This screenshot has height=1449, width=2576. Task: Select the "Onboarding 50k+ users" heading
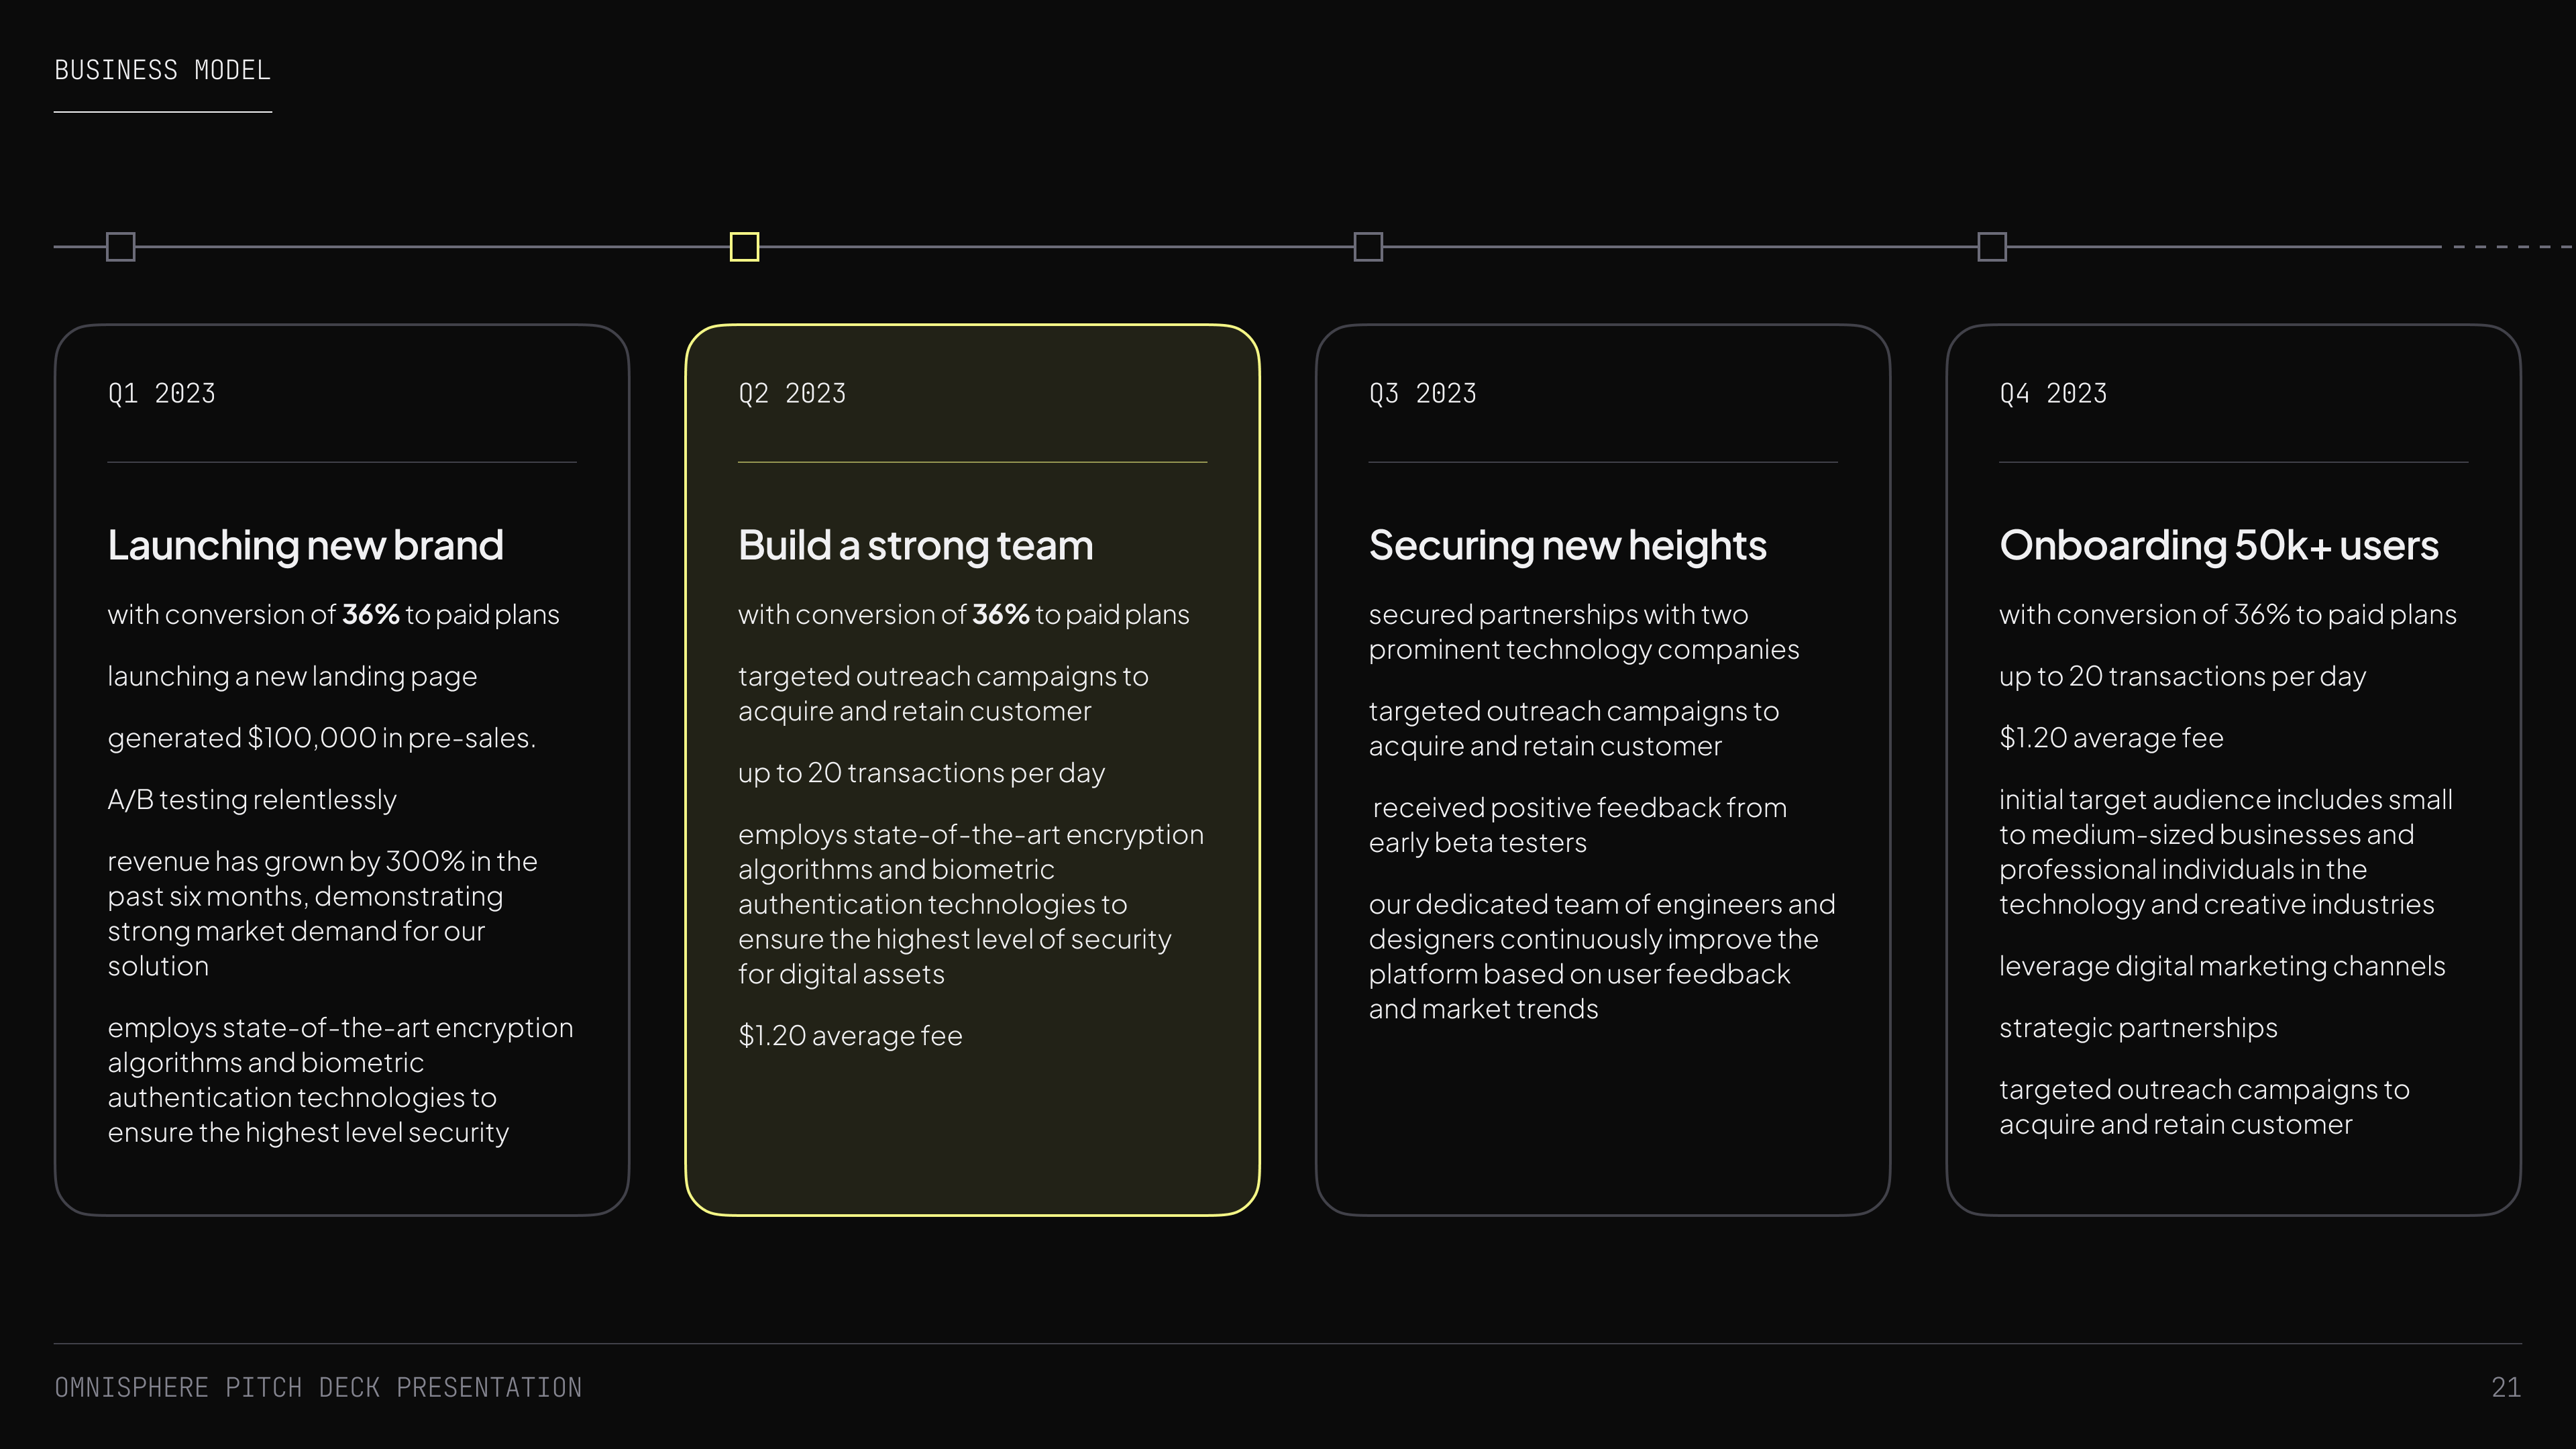[2218, 545]
